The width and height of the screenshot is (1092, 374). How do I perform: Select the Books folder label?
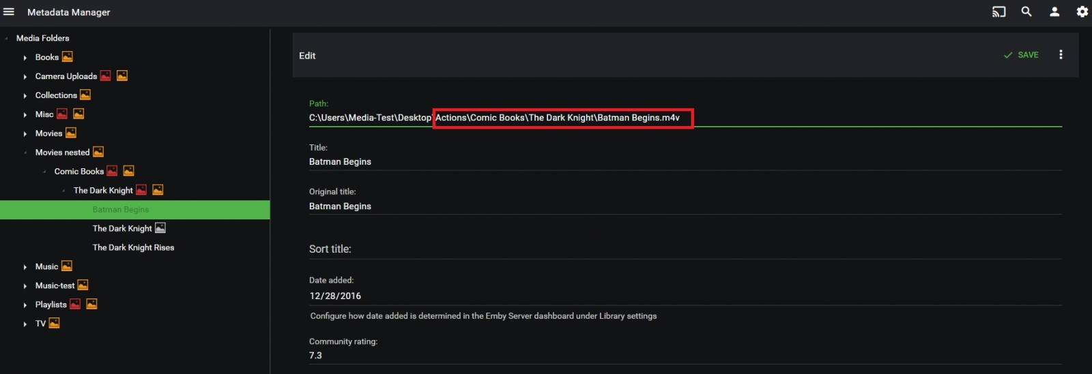coord(47,57)
